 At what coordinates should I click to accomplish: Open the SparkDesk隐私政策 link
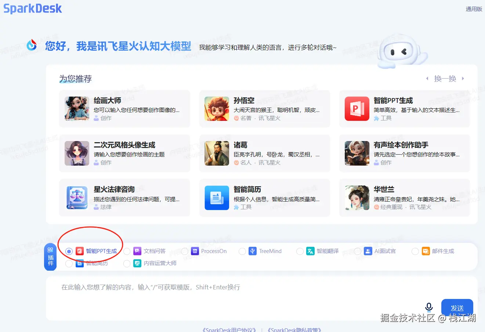(294, 329)
